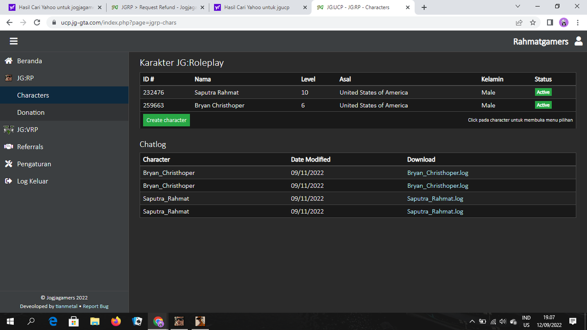Click the Active status badge for ID 259663

pos(543,105)
